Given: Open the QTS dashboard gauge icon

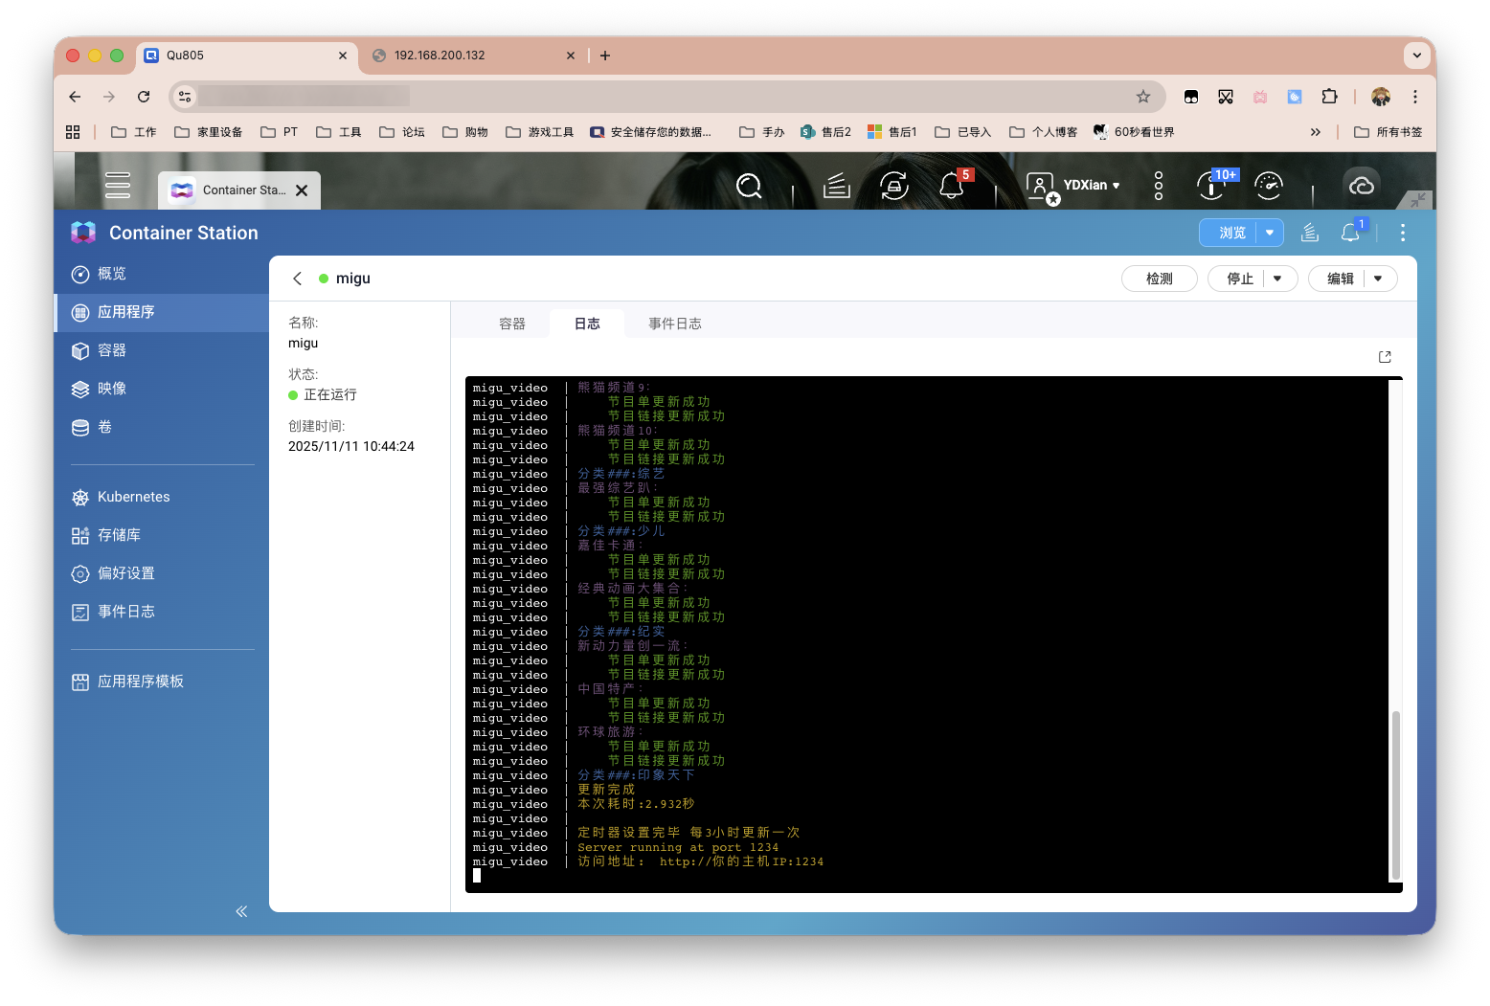Looking at the screenshot, I should coord(1268,186).
